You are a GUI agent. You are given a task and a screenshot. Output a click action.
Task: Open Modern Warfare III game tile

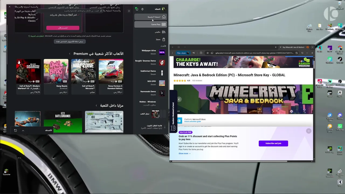[28, 77]
